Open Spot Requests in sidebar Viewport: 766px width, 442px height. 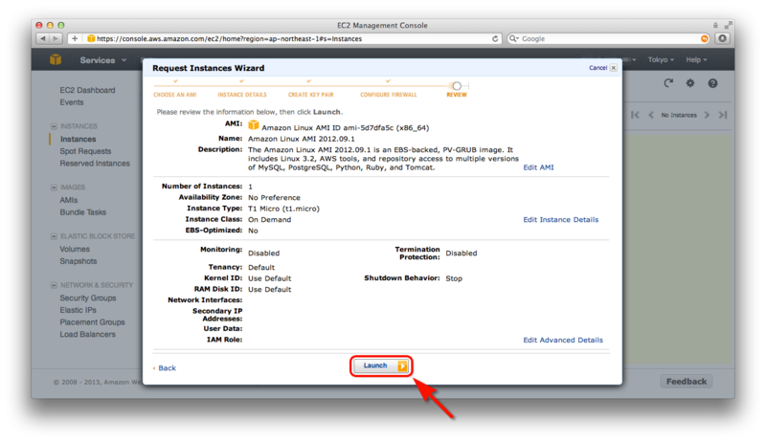point(85,151)
